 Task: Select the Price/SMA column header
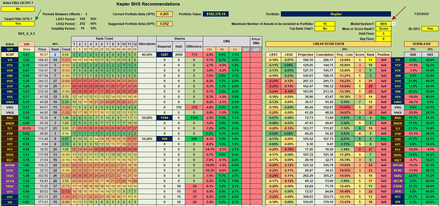coord(256,41)
